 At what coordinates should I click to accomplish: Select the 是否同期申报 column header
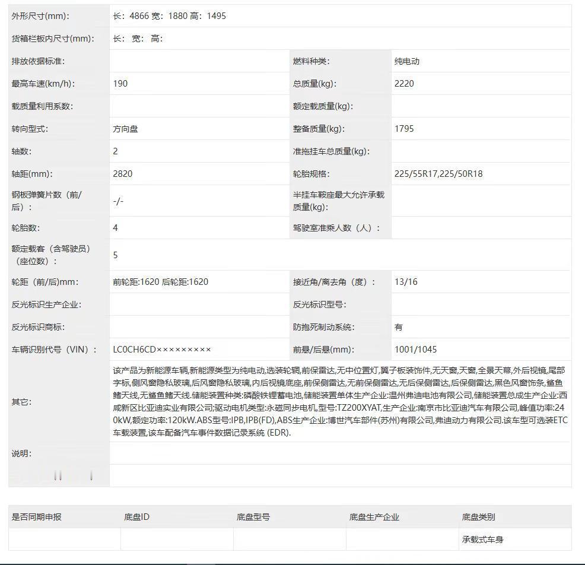click(x=36, y=517)
